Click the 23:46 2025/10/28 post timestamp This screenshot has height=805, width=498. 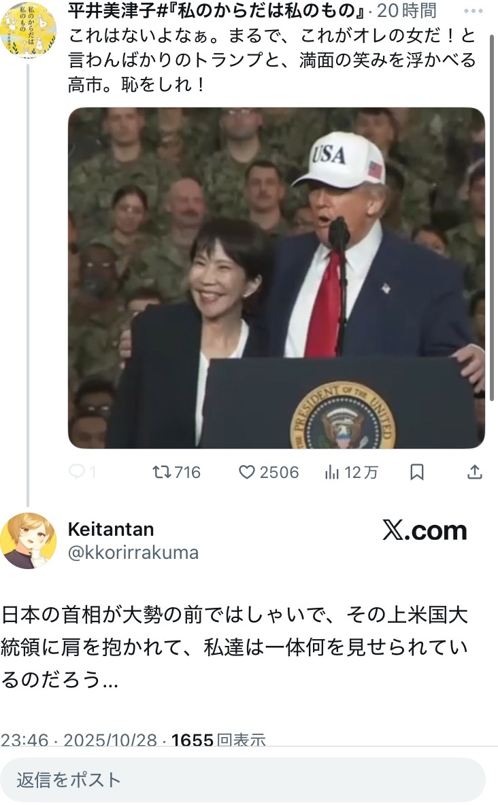pyautogui.click(x=79, y=740)
